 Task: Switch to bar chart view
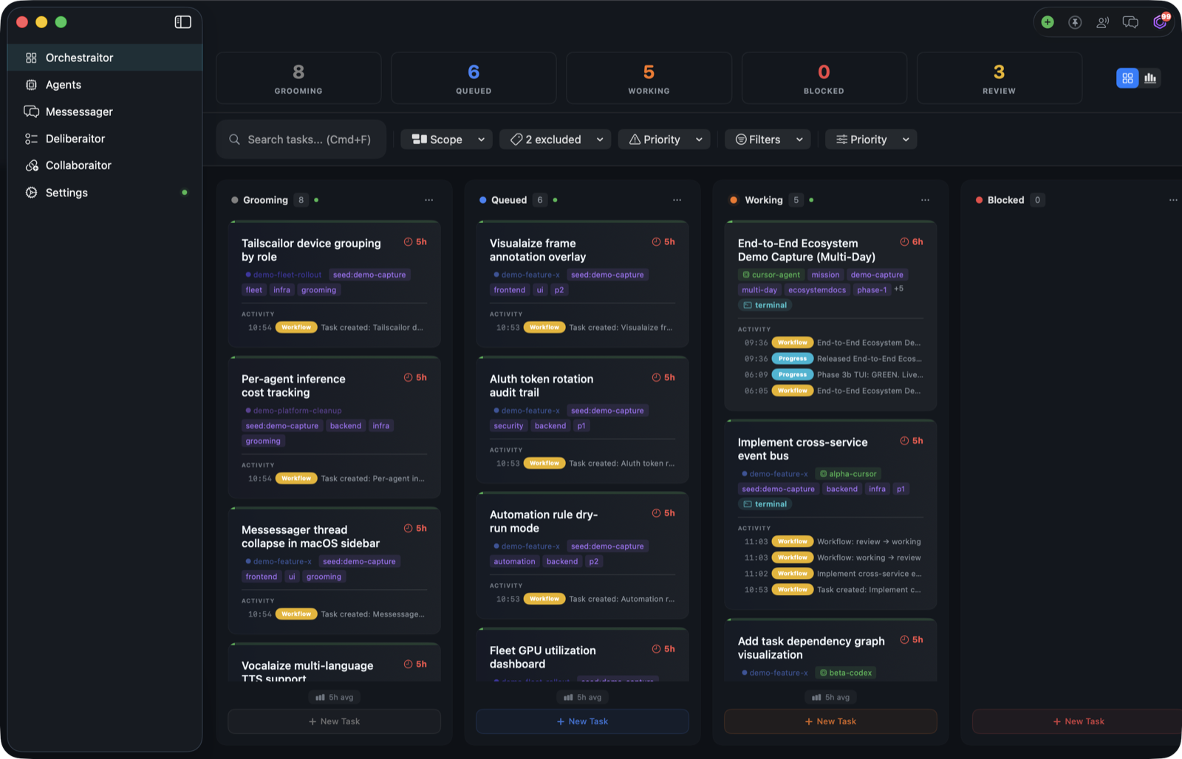pyautogui.click(x=1150, y=78)
